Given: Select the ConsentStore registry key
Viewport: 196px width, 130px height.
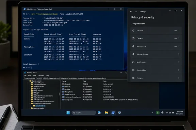Looking at the screenshot, I should point(40,106).
